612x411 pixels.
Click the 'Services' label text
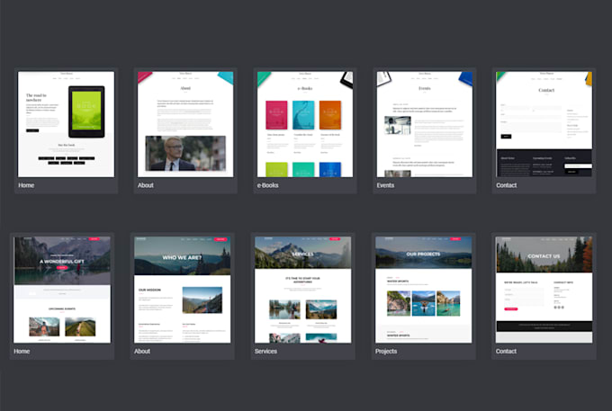(x=265, y=352)
